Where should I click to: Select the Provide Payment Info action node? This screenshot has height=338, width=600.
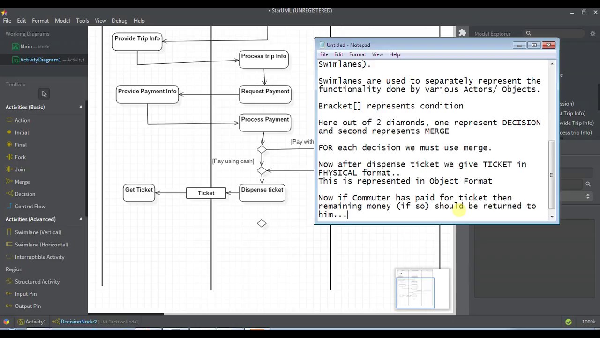147,94
